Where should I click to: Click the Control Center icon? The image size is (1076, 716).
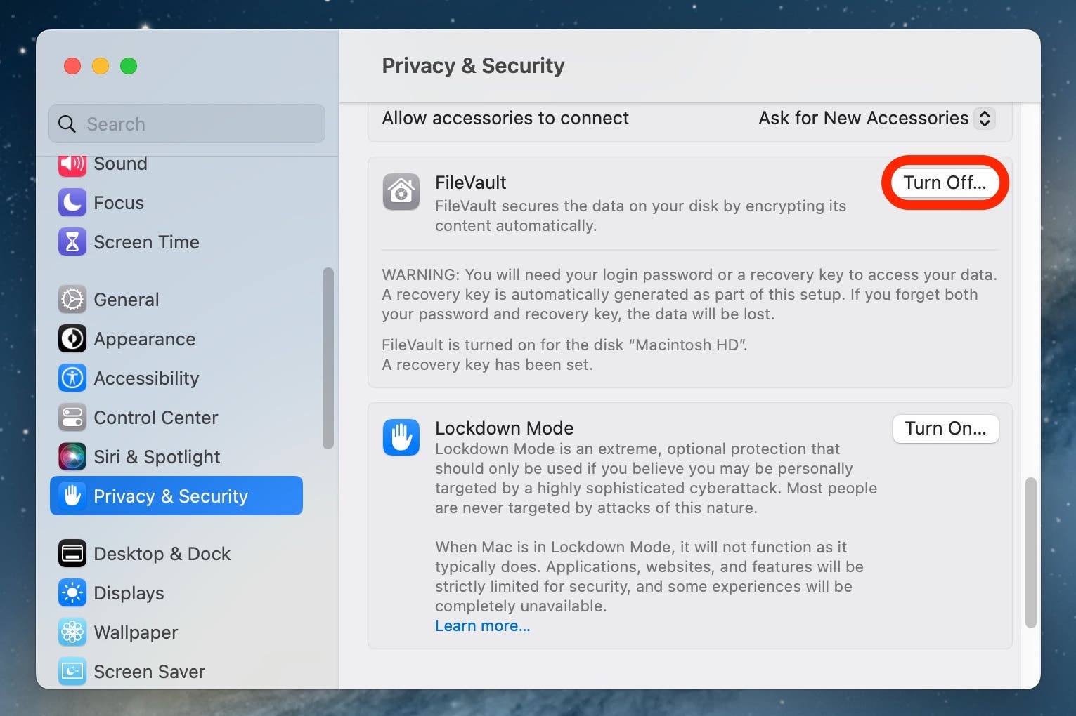tap(72, 418)
